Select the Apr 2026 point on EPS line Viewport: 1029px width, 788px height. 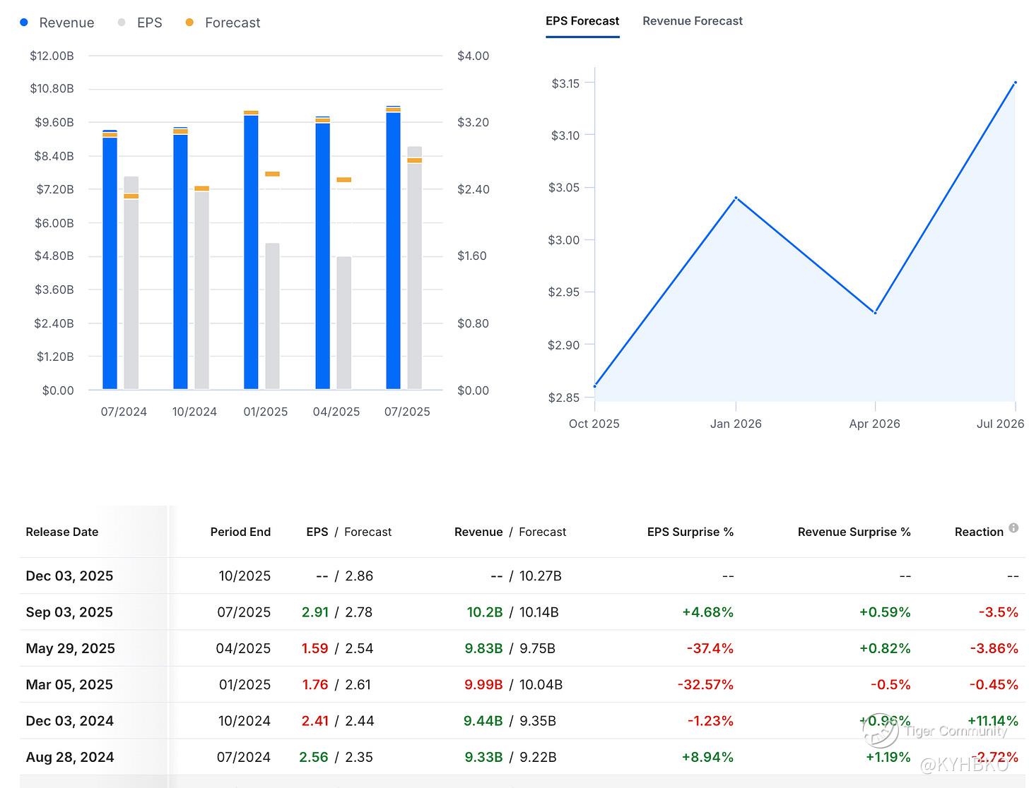coord(875,313)
